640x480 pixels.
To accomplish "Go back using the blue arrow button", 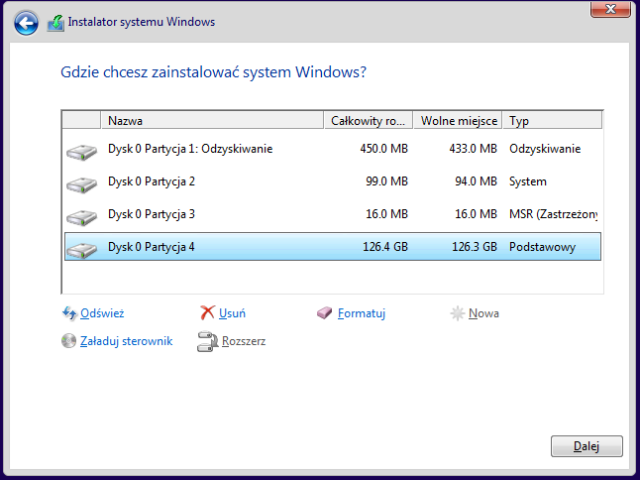I will [26, 23].
